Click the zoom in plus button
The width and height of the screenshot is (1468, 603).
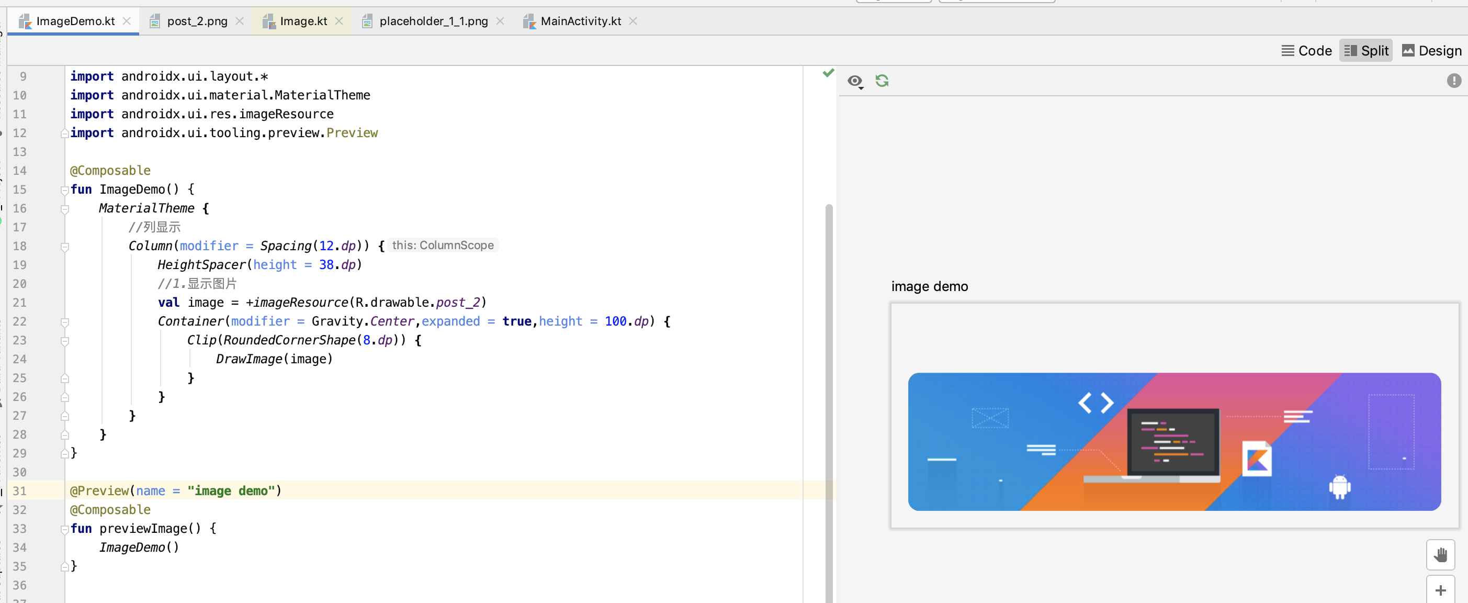click(x=1440, y=590)
